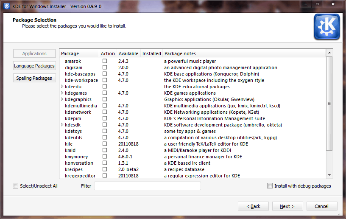
Task: Click the KDE installer title bar icon
Action: [x=7, y=6]
